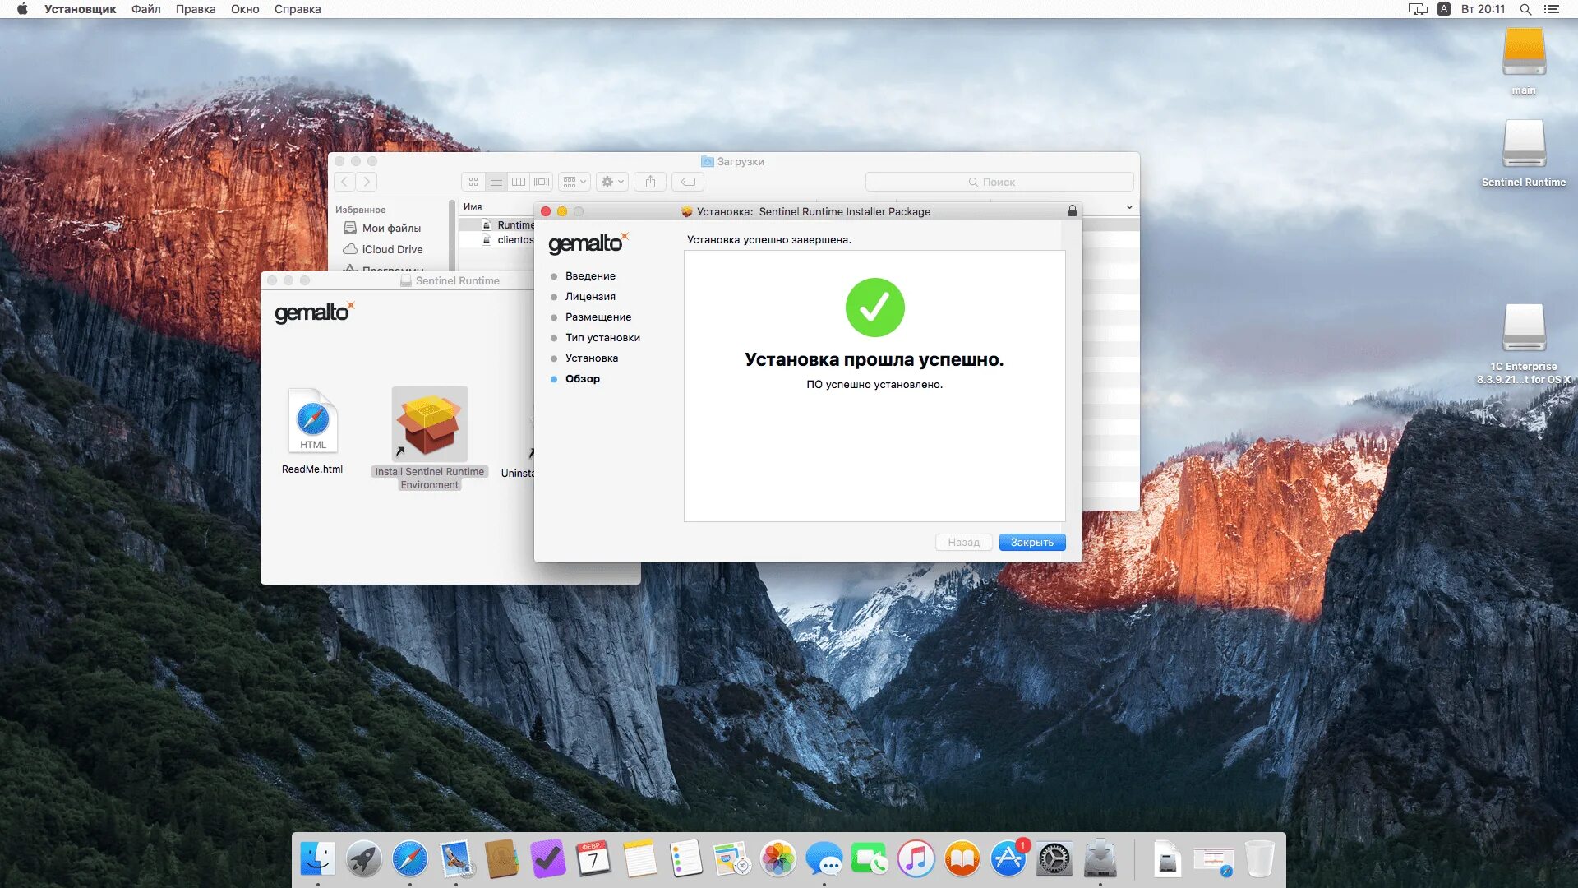
Task: Open the action gear dropdown in Finder
Action: 612,182
